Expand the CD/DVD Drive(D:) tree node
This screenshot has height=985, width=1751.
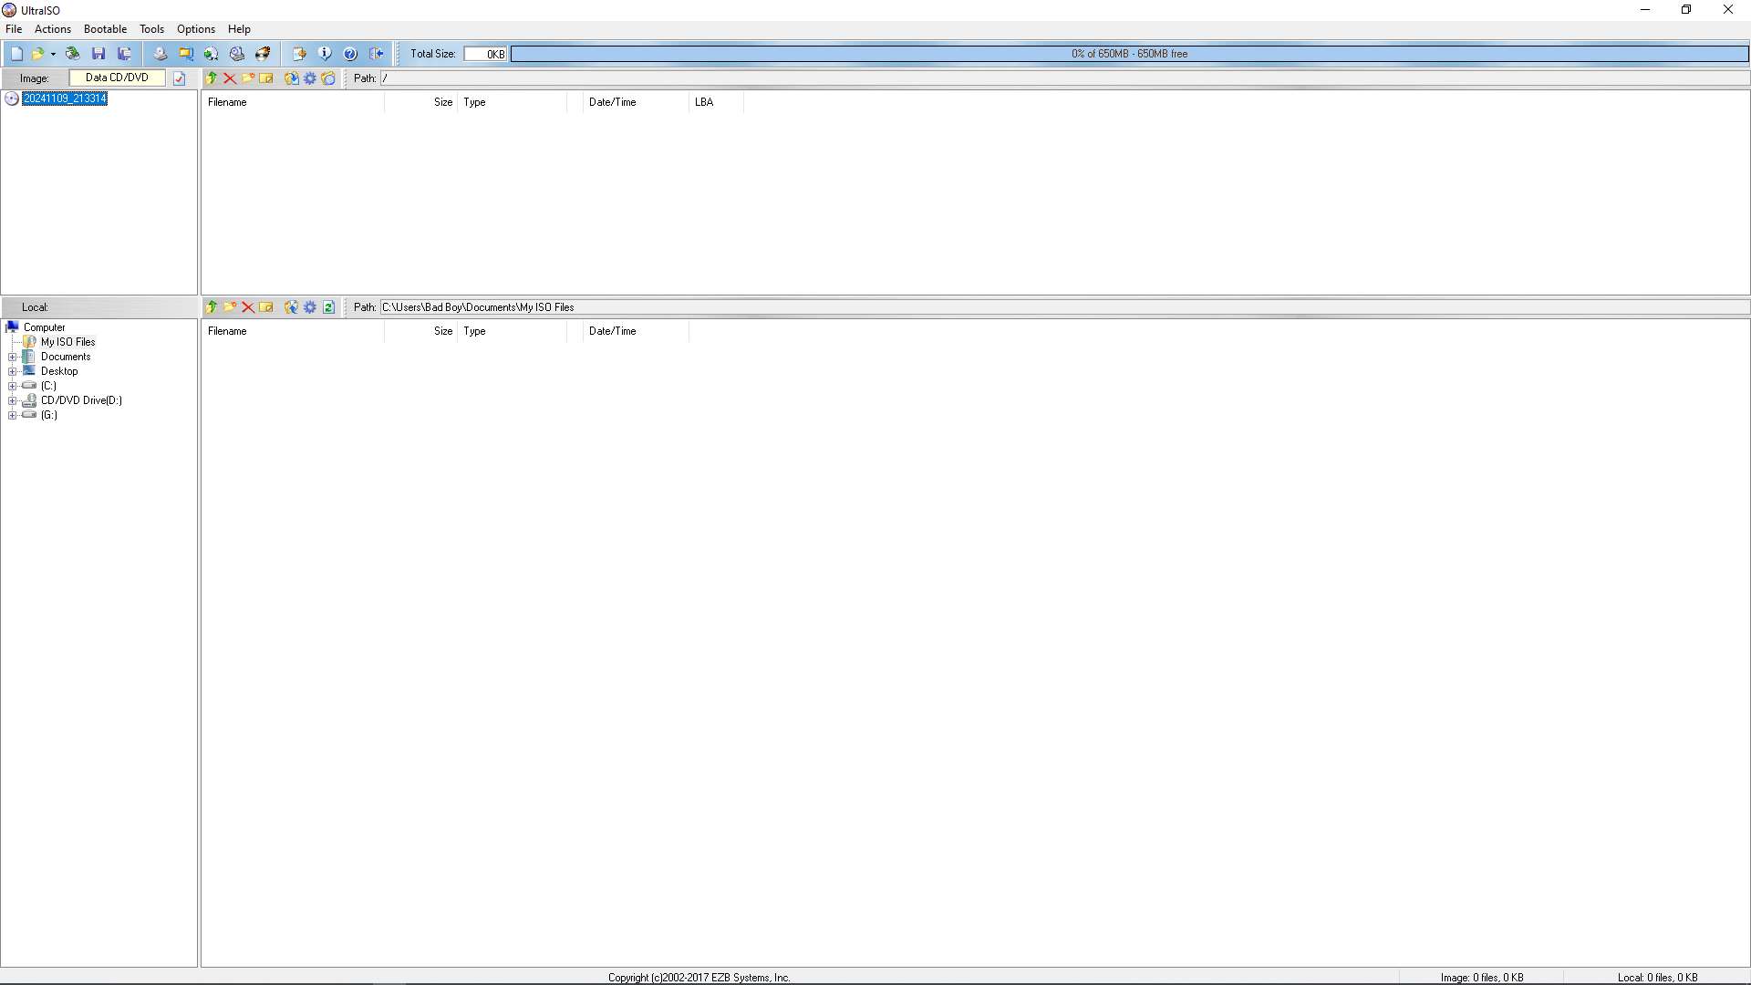click(x=13, y=400)
